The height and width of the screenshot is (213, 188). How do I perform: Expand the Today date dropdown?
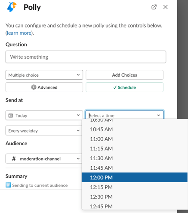tap(44, 115)
